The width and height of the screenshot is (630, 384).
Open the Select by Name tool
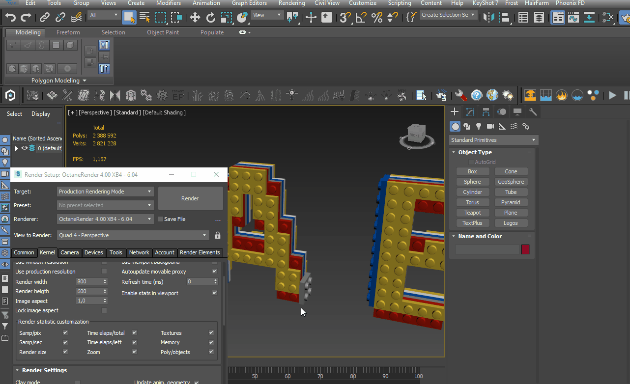coord(145,18)
